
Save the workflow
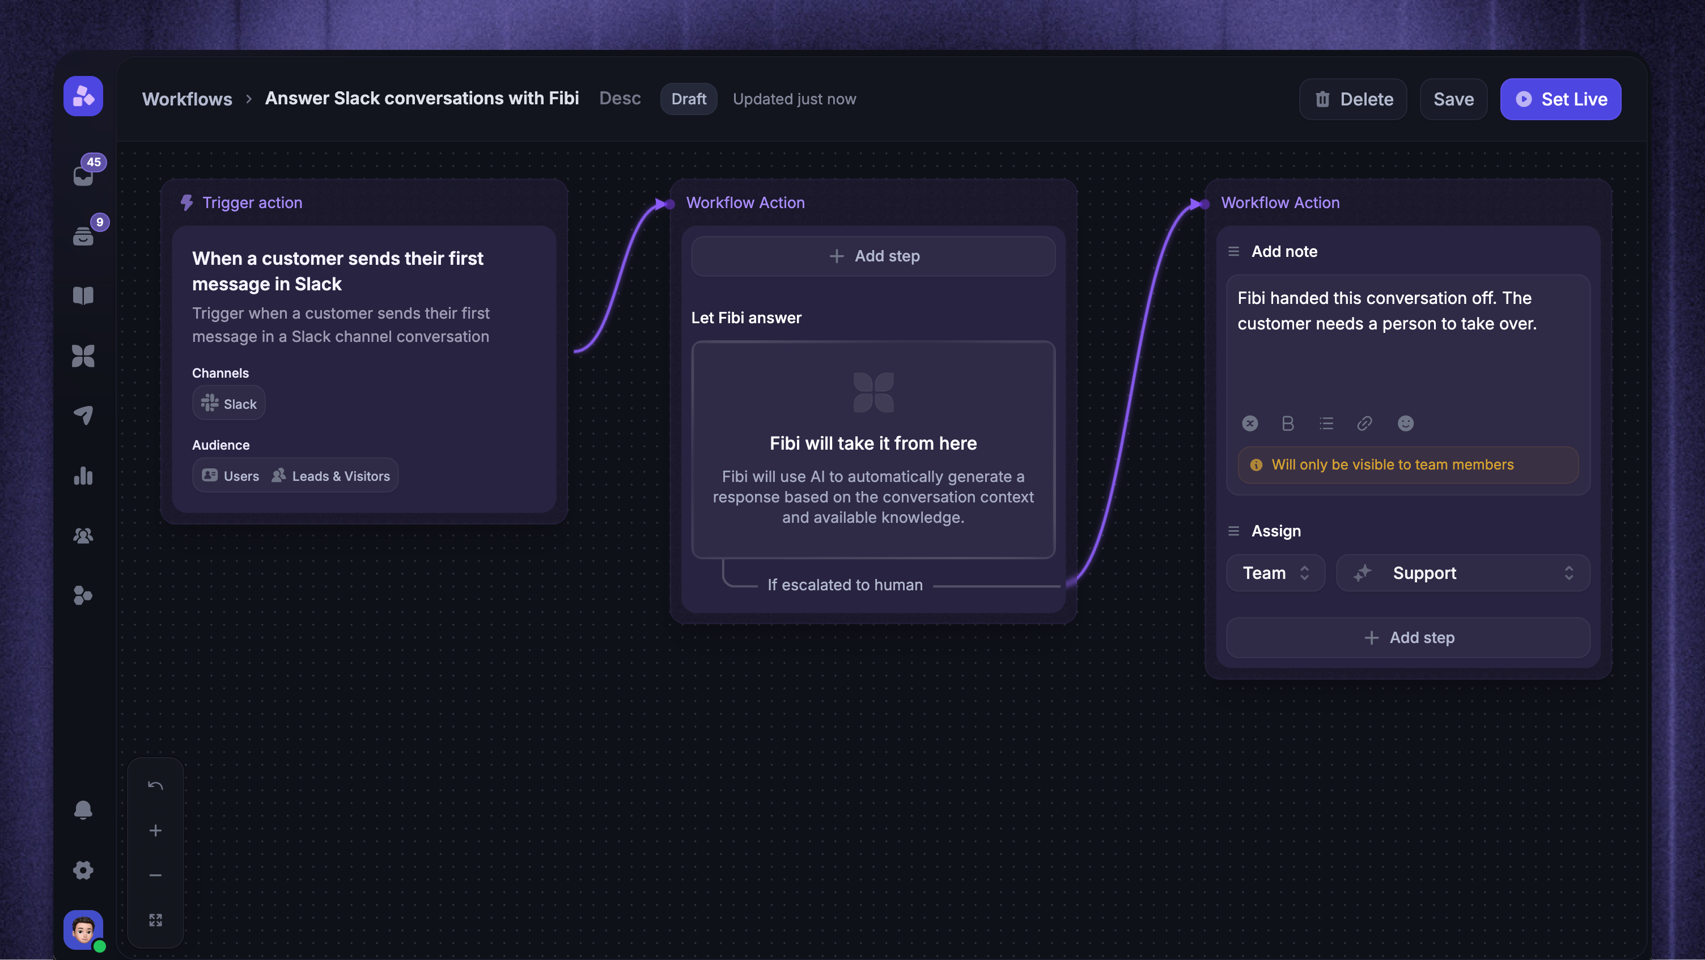1453,99
